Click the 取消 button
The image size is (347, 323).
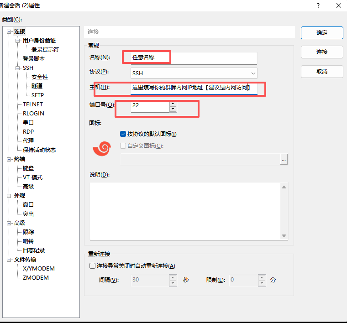pyautogui.click(x=322, y=72)
